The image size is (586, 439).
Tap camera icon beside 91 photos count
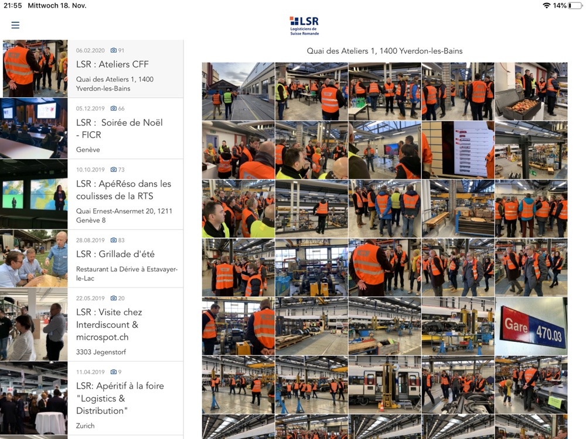pos(114,50)
